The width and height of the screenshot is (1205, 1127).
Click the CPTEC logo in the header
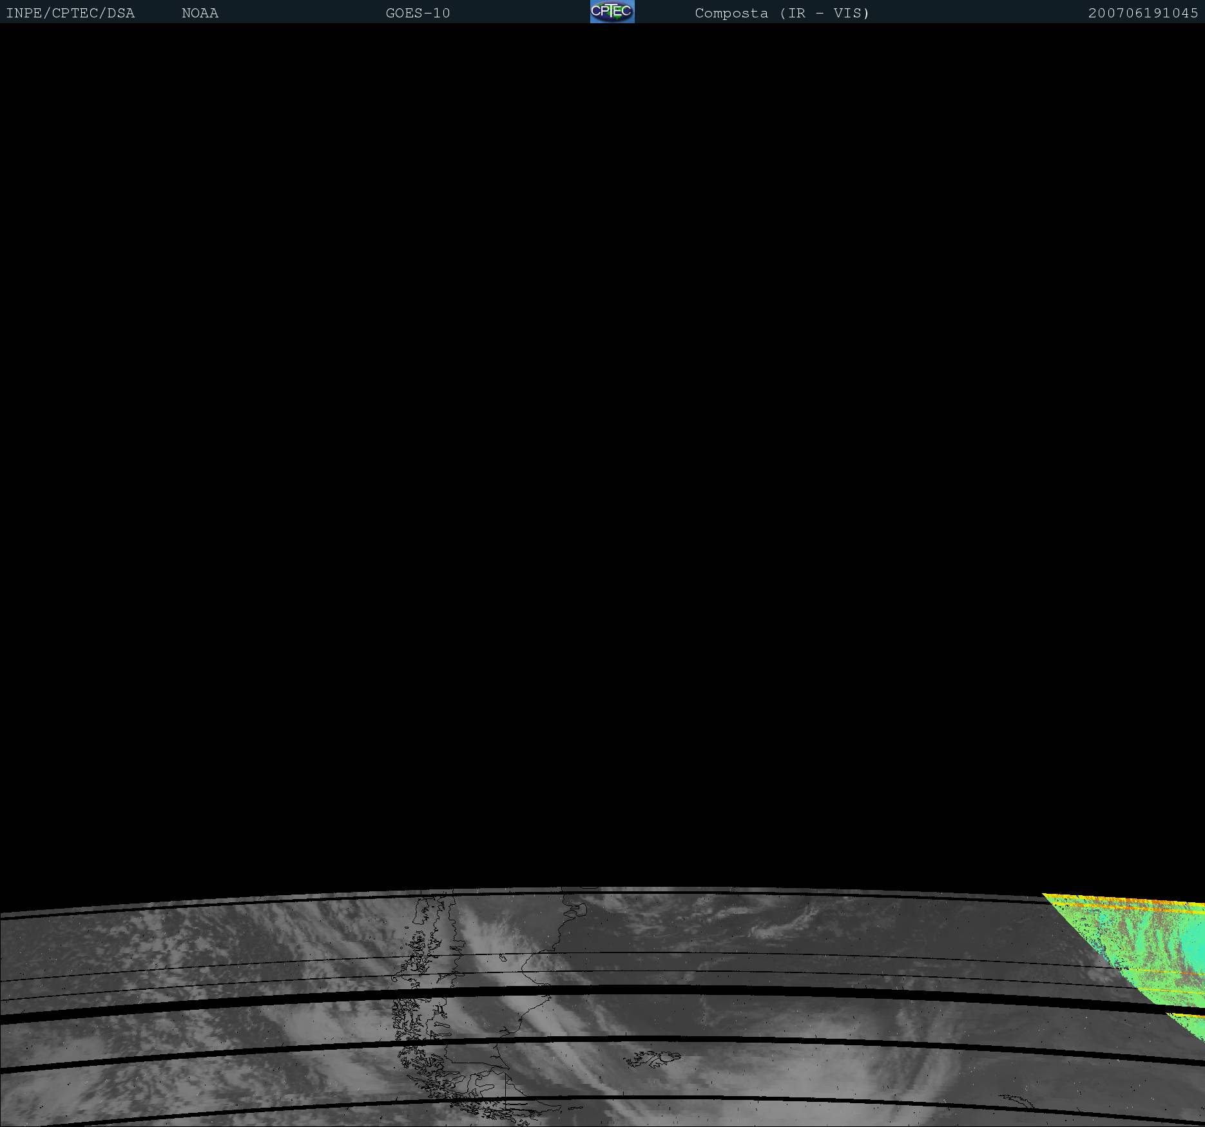(x=612, y=12)
